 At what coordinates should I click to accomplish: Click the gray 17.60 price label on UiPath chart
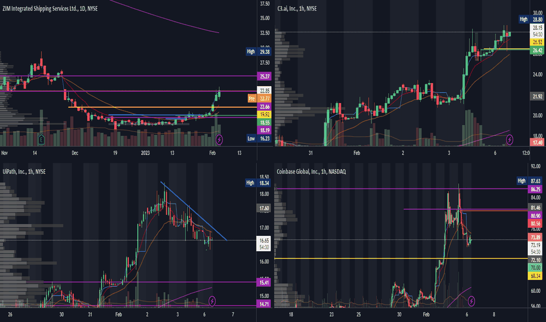tap(264, 208)
